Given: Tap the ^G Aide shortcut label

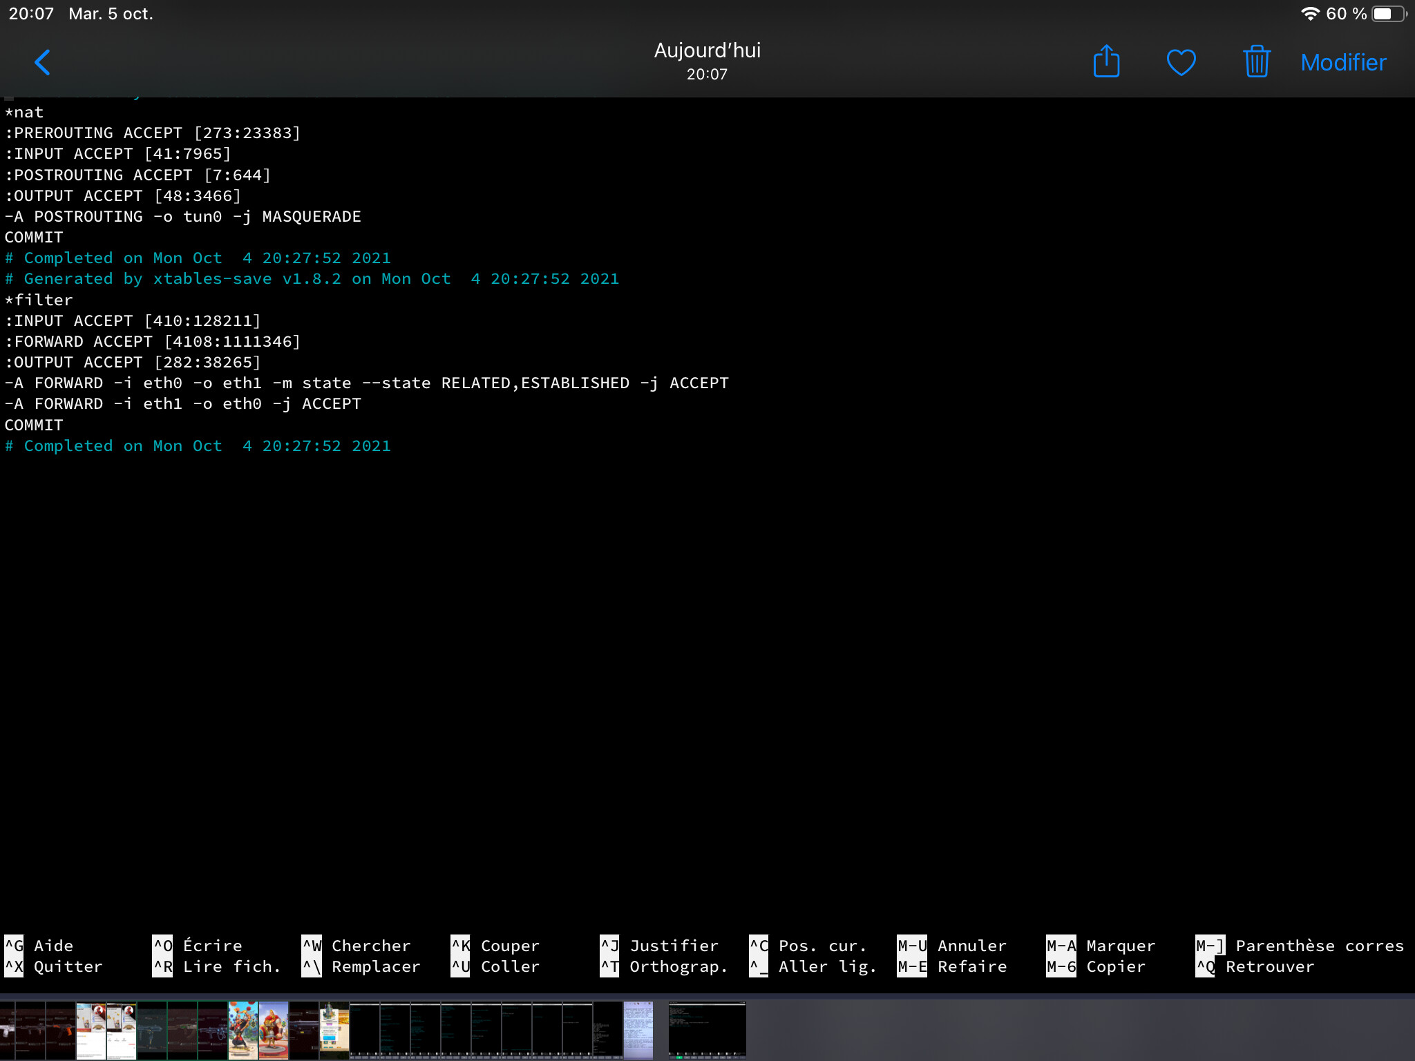Looking at the screenshot, I should [x=39, y=946].
